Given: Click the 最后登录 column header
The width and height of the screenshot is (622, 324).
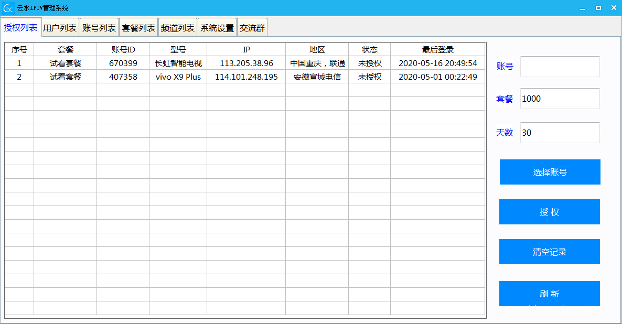Looking at the screenshot, I should (437, 50).
